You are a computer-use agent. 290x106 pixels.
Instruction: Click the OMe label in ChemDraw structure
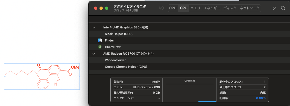click(x=75, y=67)
